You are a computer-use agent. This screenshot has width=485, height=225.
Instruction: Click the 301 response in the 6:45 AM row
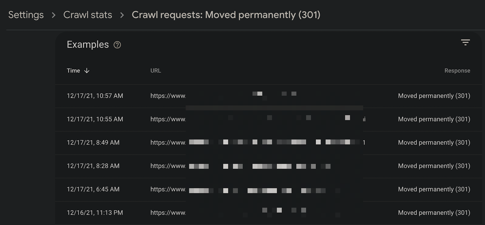click(434, 189)
